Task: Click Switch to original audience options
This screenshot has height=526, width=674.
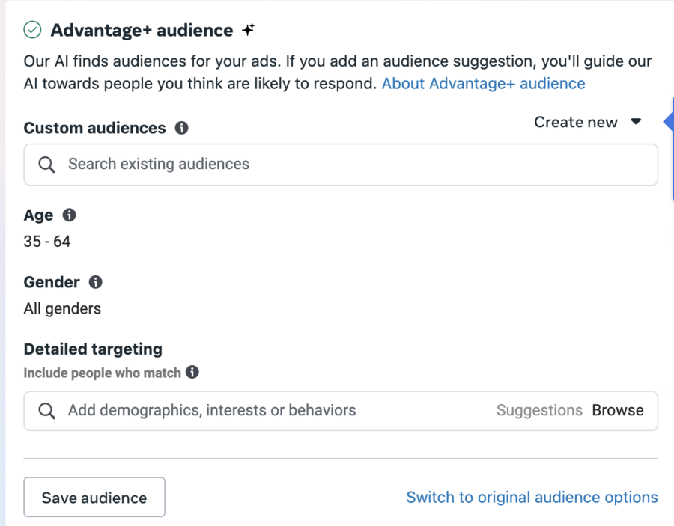Action: tap(532, 497)
